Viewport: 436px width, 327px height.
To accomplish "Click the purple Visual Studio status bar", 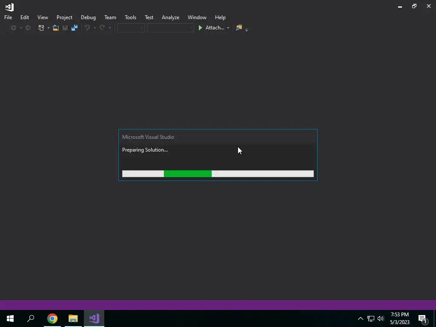I will pos(218,305).
